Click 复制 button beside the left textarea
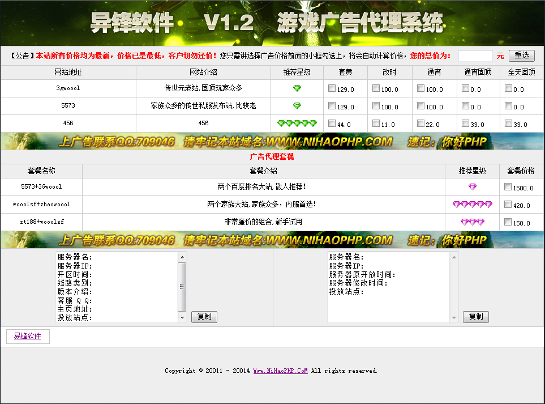This screenshot has height=404, width=545. 204,317
